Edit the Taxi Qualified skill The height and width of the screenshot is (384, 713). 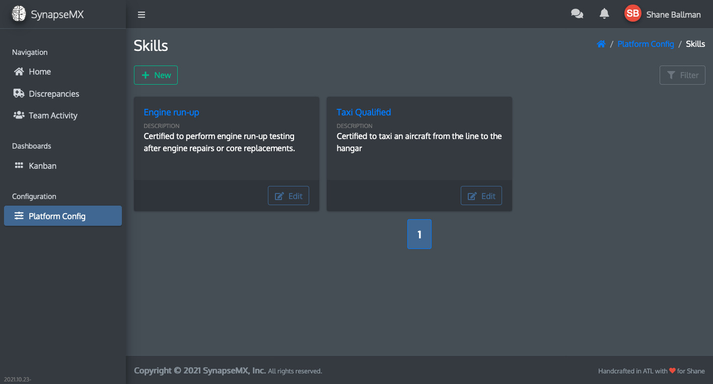481,196
